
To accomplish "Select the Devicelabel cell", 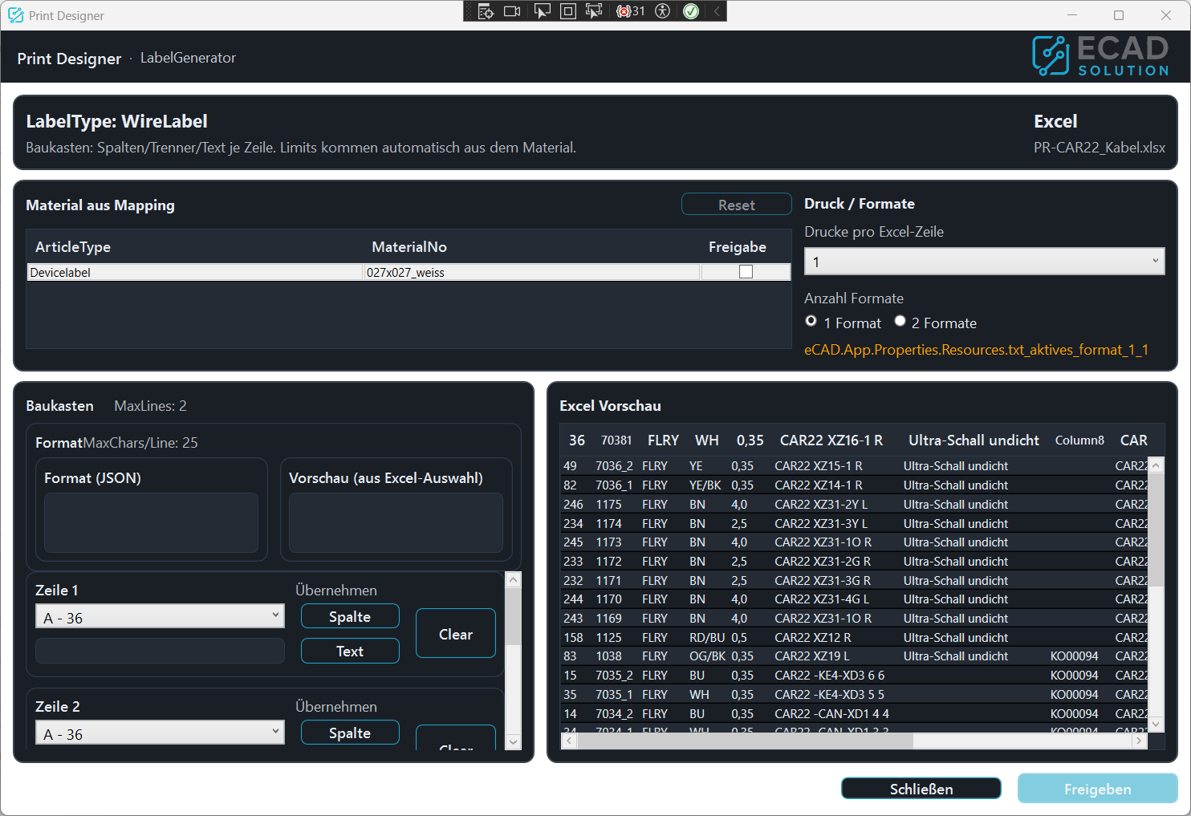I will [x=195, y=272].
